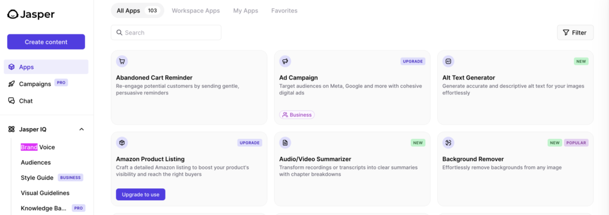Image resolution: width=609 pixels, height=215 pixels.
Task: Switch to the Favorites tab
Action: [x=284, y=11]
